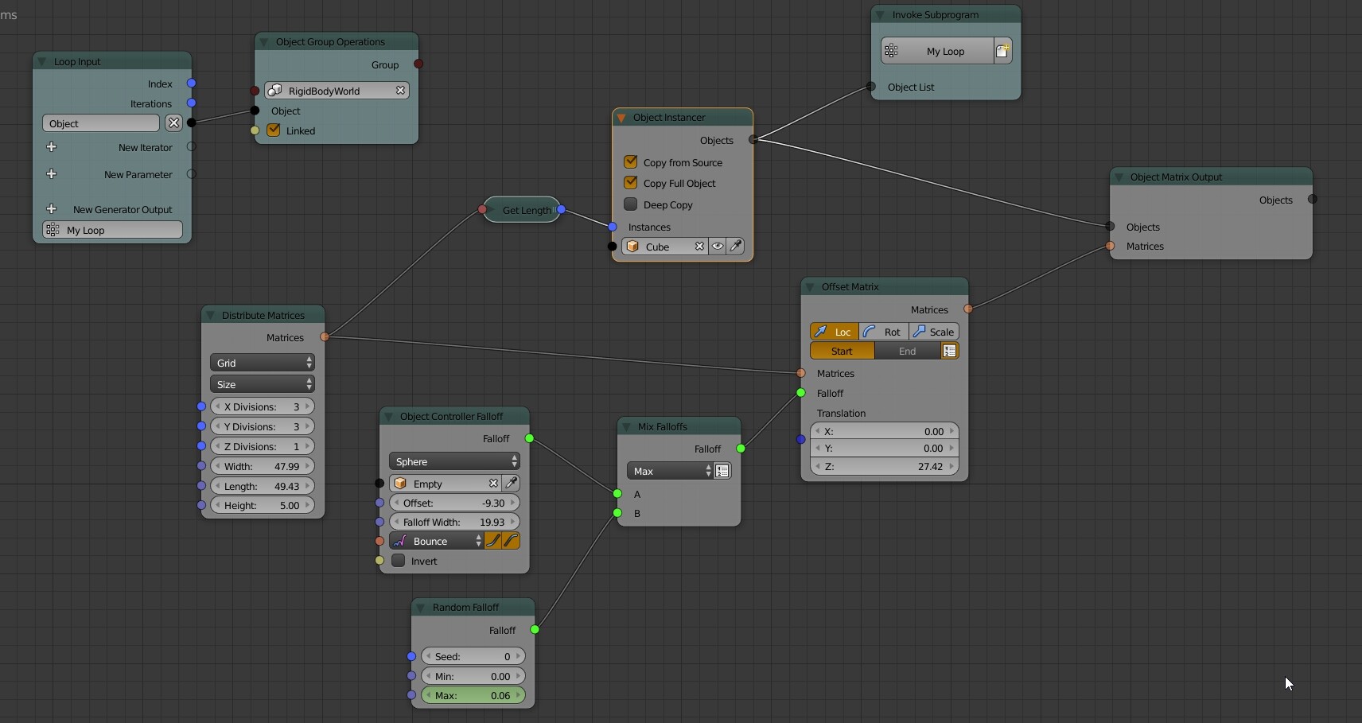Click the new subprogram icon next to My Loop

(x=1002, y=51)
